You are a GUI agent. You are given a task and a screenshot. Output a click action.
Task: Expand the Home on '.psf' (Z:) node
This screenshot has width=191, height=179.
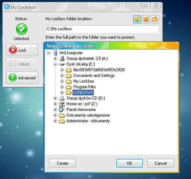pyautogui.click(x=55, y=104)
